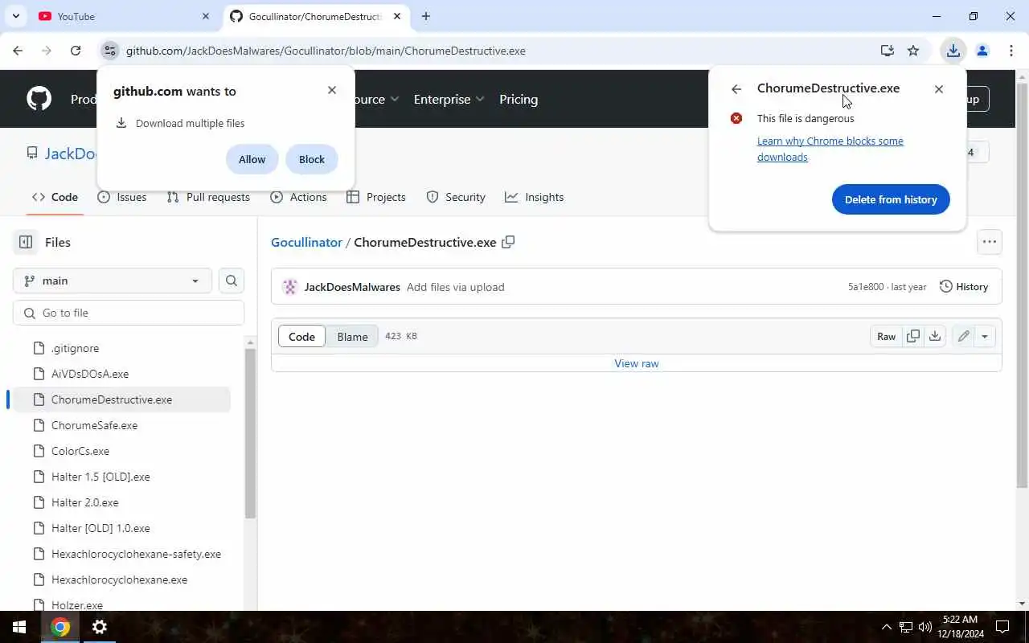Expand the Enterprise navigation menu
1029x643 pixels.
[x=449, y=99]
